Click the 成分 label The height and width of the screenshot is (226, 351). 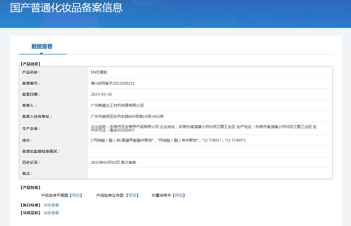pos(27,140)
